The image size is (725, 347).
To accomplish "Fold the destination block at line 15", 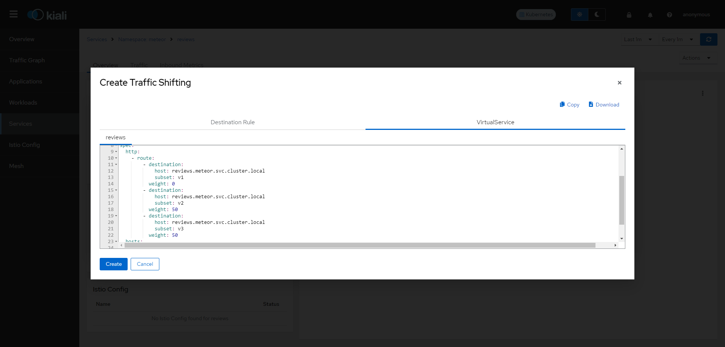I will pos(116,190).
